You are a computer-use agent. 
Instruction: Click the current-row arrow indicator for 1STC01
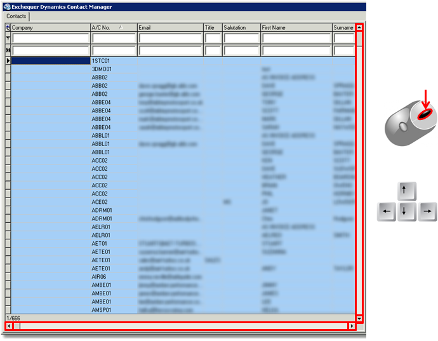coord(8,61)
